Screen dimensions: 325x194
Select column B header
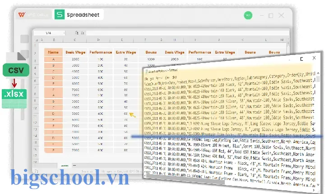[54, 40]
